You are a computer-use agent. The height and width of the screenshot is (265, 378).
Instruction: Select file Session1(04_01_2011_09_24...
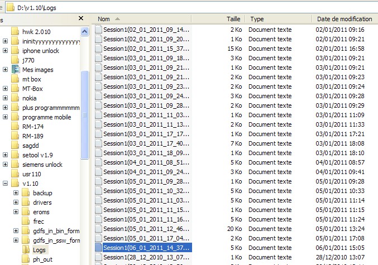click(x=146, y=172)
